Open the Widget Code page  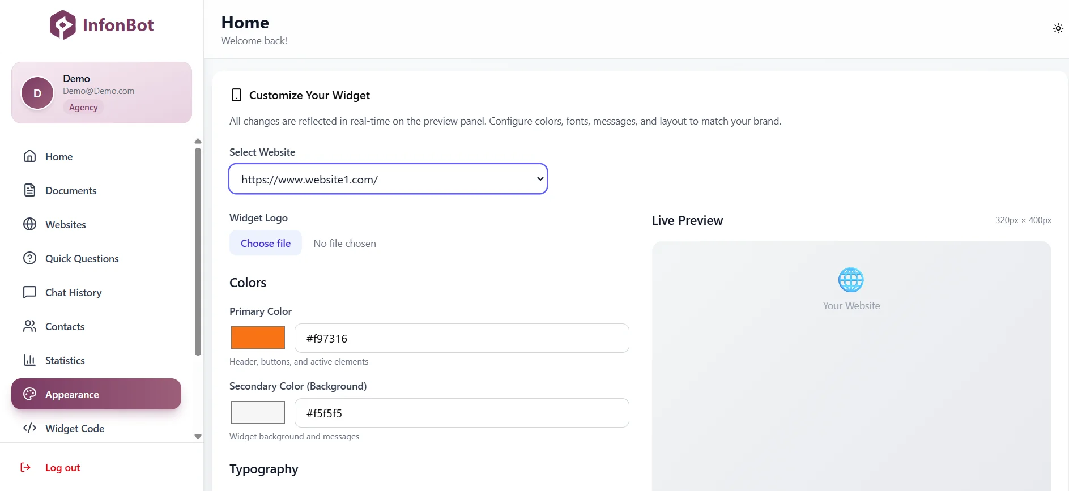[96, 428]
